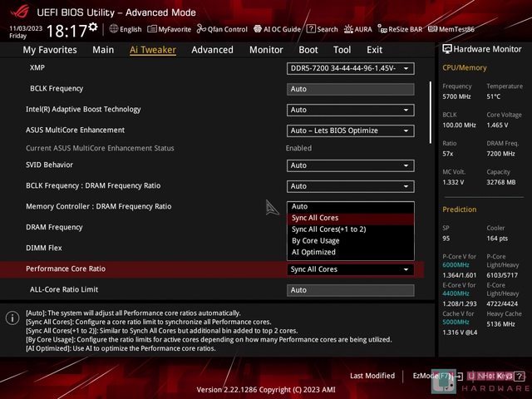Click the BCLK Frequency input field
The width and height of the screenshot is (532, 399).
[x=350, y=89]
